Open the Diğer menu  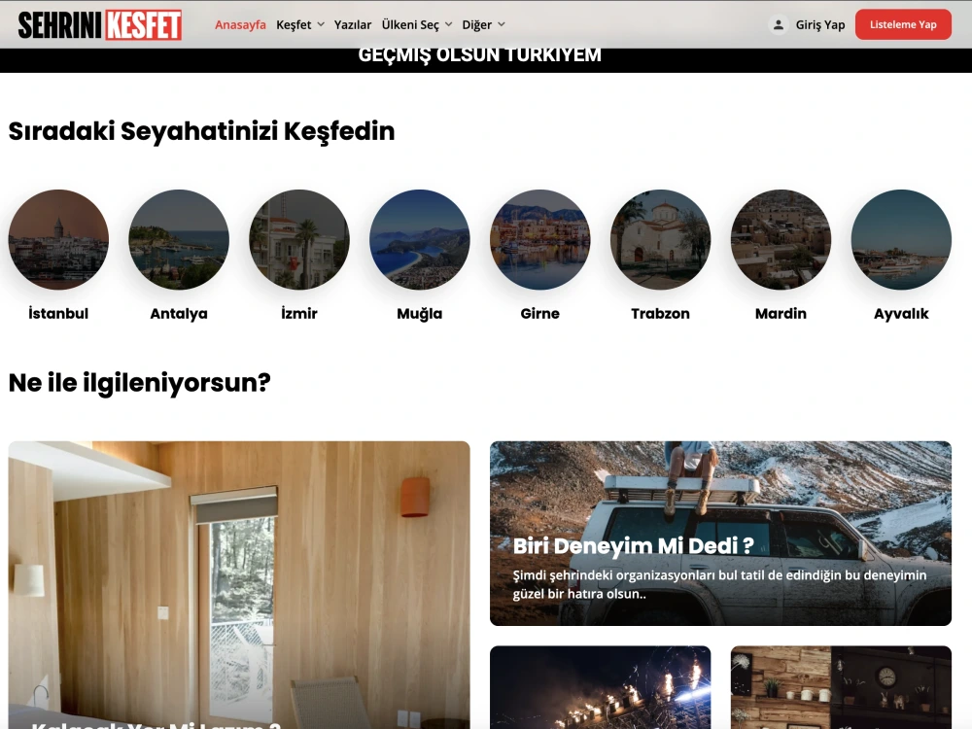(476, 25)
